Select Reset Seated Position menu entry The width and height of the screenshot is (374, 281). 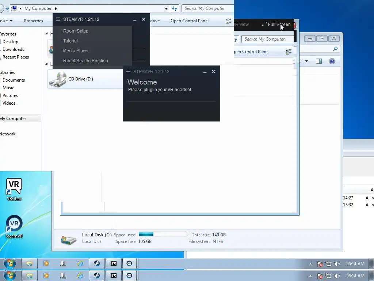pos(85,61)
